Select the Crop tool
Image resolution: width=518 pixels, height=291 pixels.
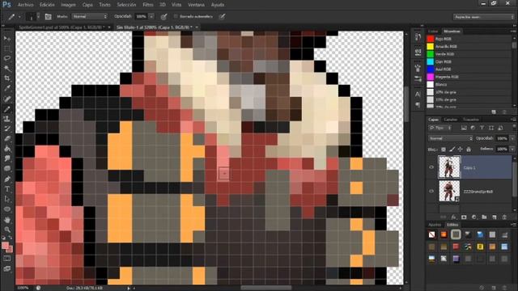7,78
